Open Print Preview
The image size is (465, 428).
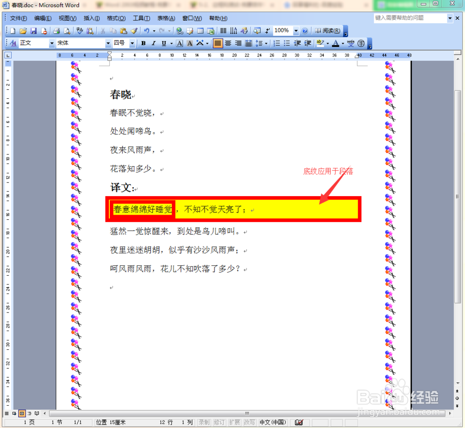coord(67,31)
